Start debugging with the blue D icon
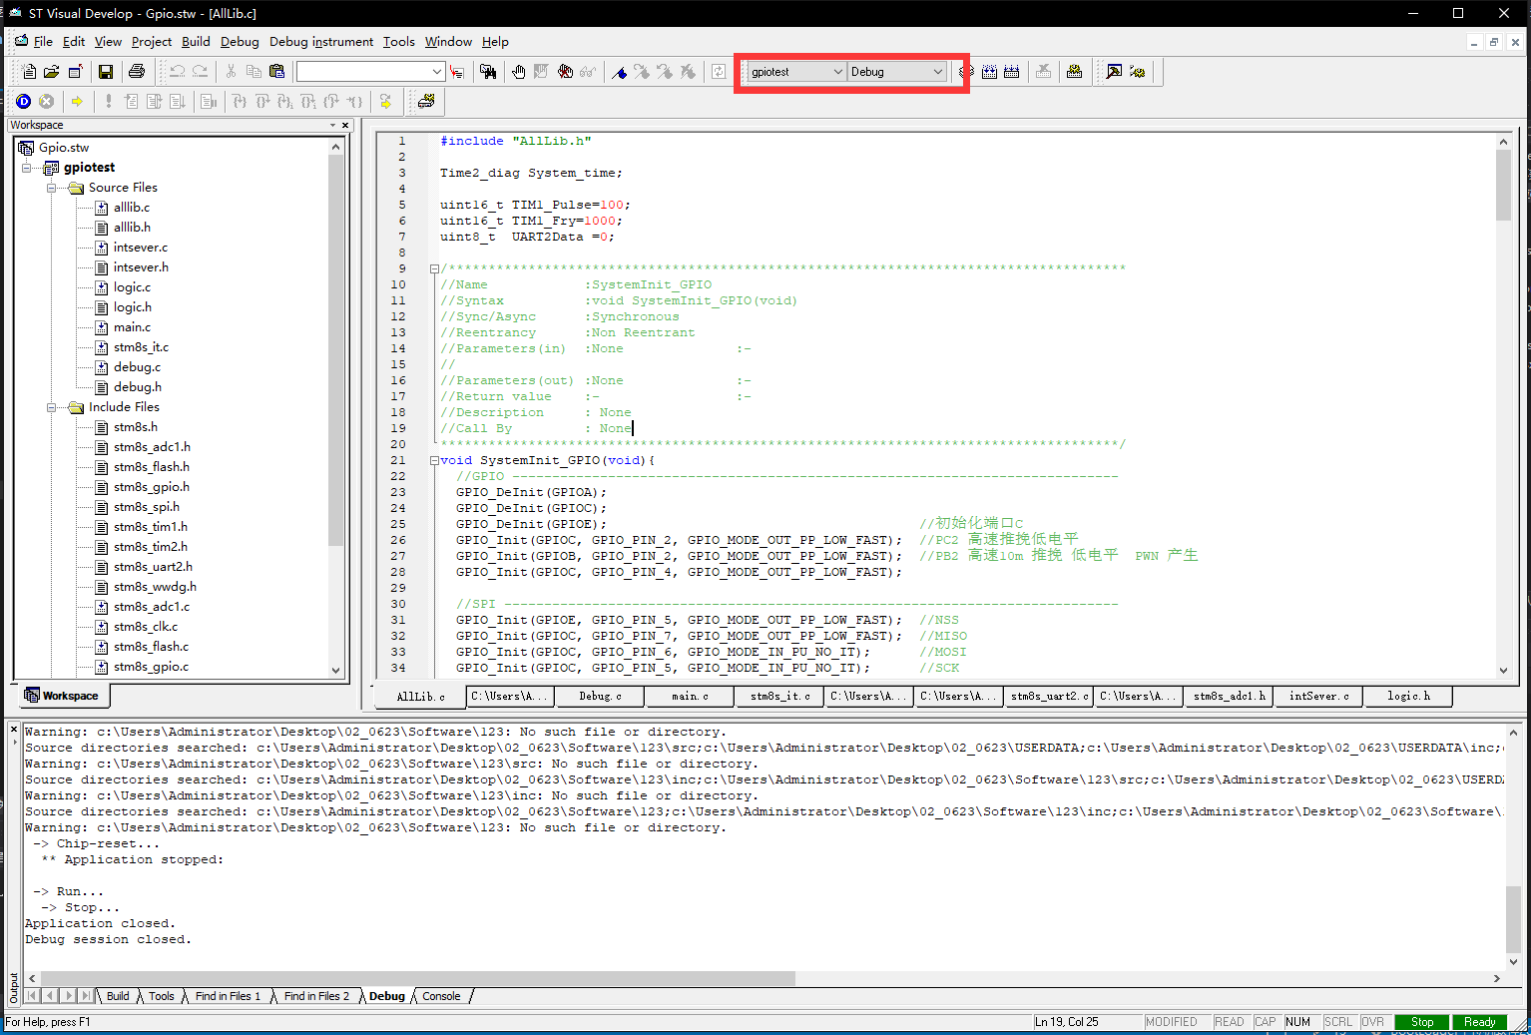Viewport: 1531px width, 1035px height. [24, 101]
